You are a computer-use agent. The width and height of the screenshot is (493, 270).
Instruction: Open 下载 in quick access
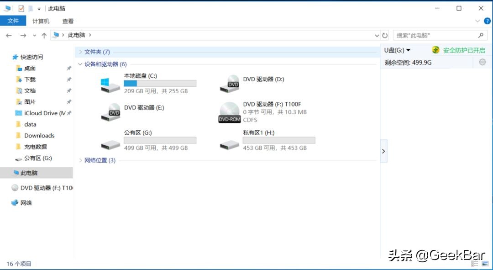click(x=30, y=79)
